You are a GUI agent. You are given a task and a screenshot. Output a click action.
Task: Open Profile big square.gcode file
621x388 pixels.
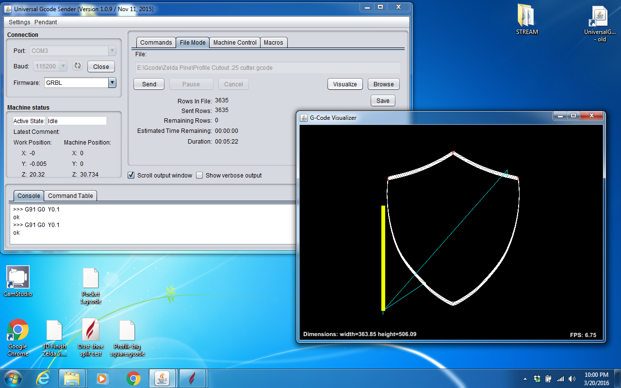127,338
